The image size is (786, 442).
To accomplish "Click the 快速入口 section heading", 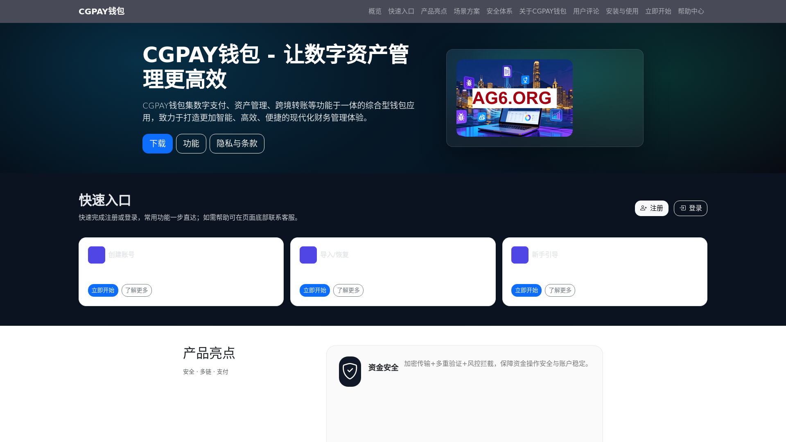I will [x=105, y=201].
